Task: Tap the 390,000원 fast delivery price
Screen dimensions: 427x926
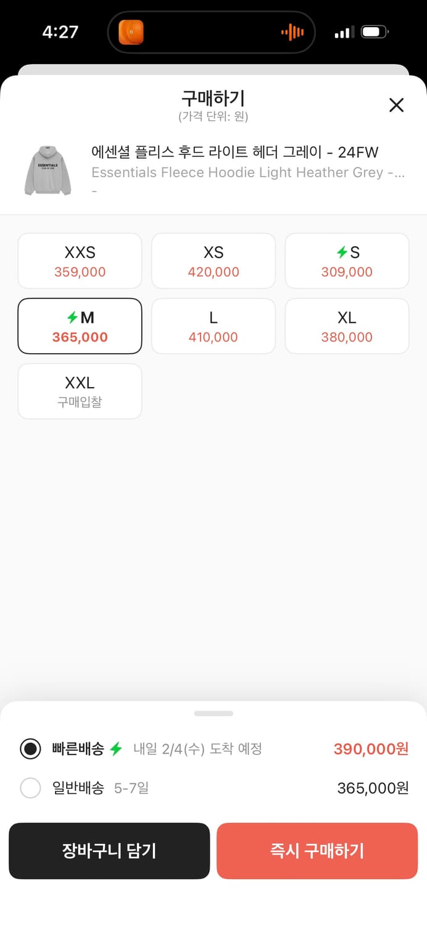Action: click(371, 749)
